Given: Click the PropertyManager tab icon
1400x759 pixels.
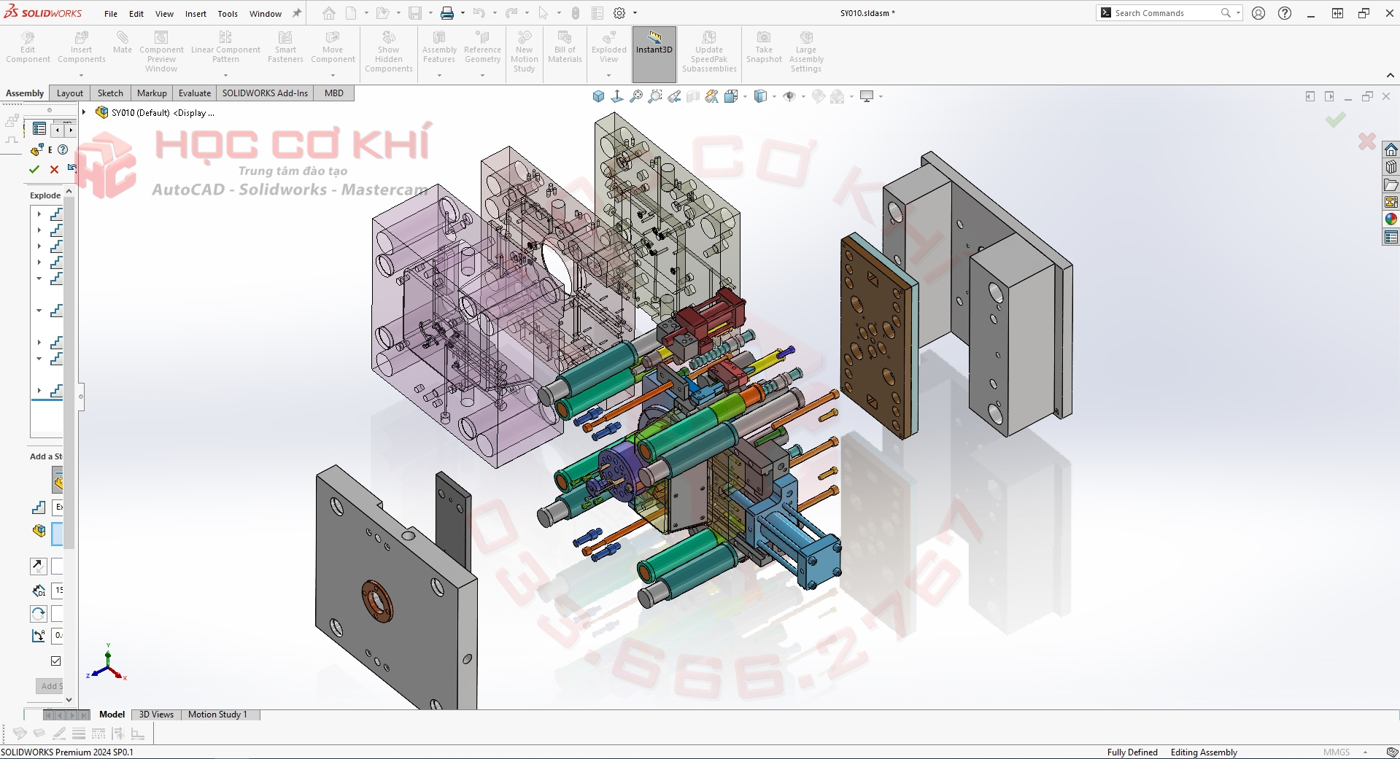Looking at the screenshot, I should 39,129.
